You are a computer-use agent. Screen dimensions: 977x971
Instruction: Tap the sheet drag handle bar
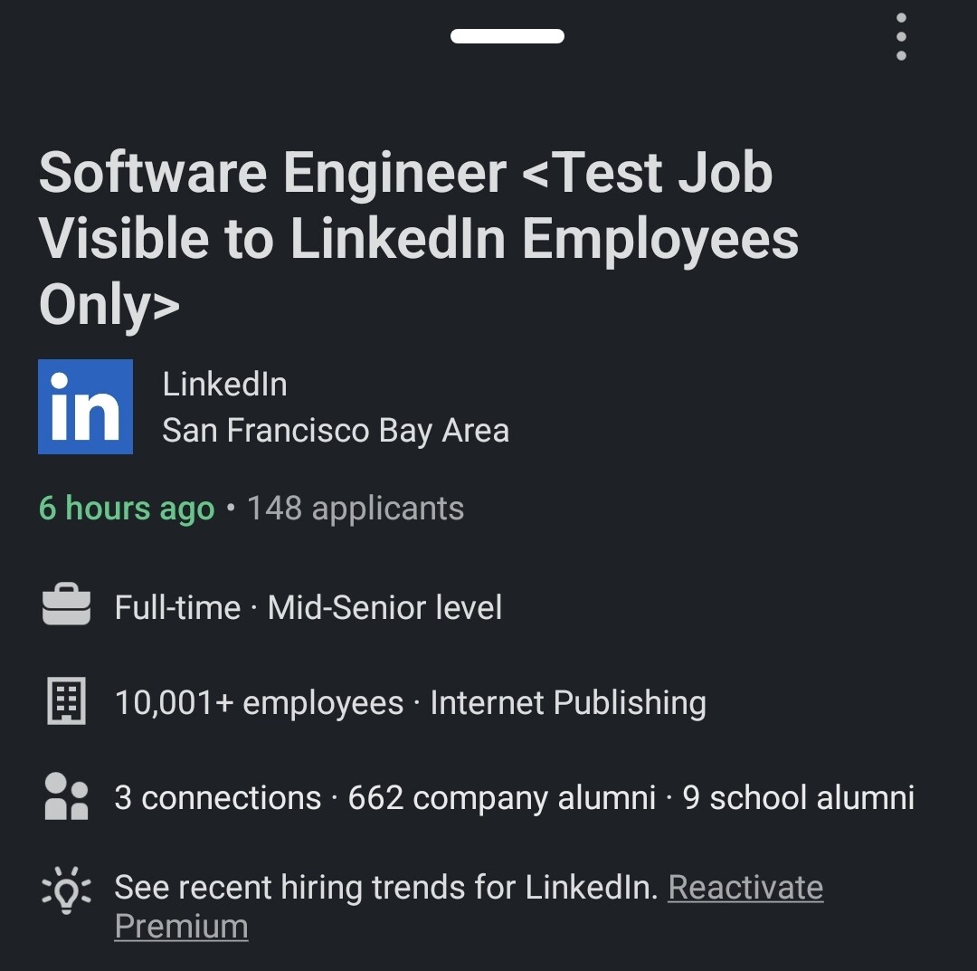click(x=507, y=36)
